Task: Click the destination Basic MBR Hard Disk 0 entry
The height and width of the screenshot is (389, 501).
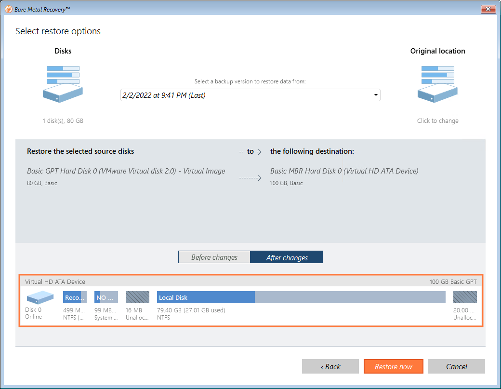Action: point(344,171)
